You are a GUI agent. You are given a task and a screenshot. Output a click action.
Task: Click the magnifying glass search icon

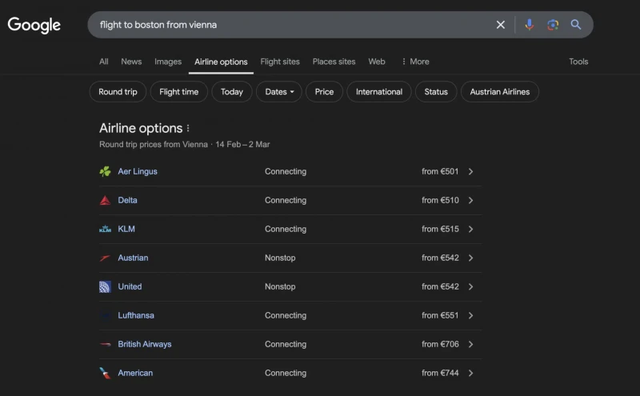(576, 25)
